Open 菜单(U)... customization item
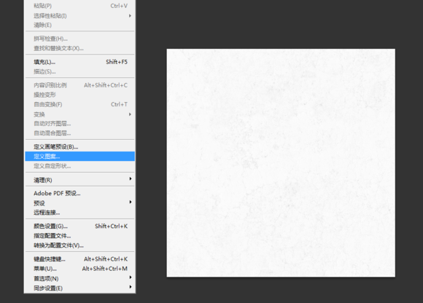 click(79, 269)
